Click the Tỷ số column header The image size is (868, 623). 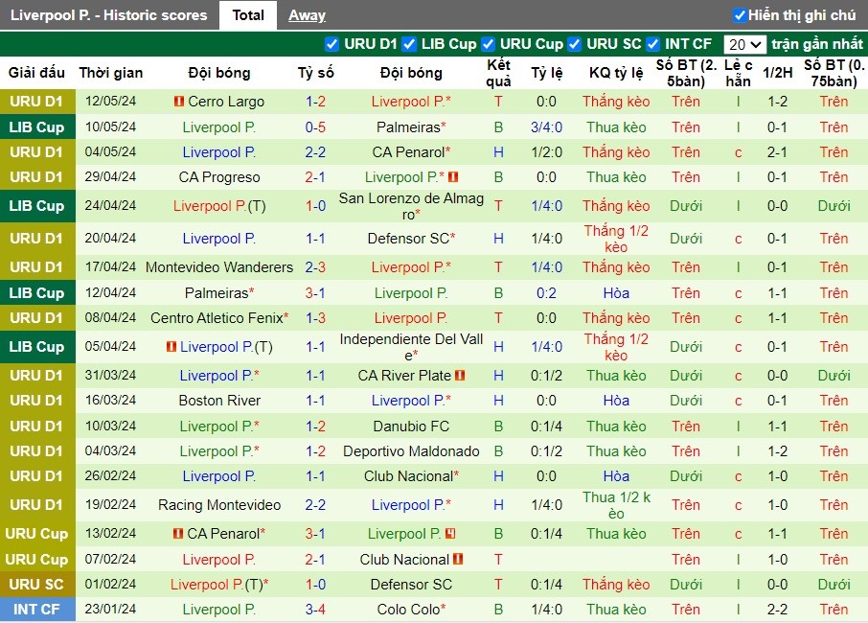315,73
